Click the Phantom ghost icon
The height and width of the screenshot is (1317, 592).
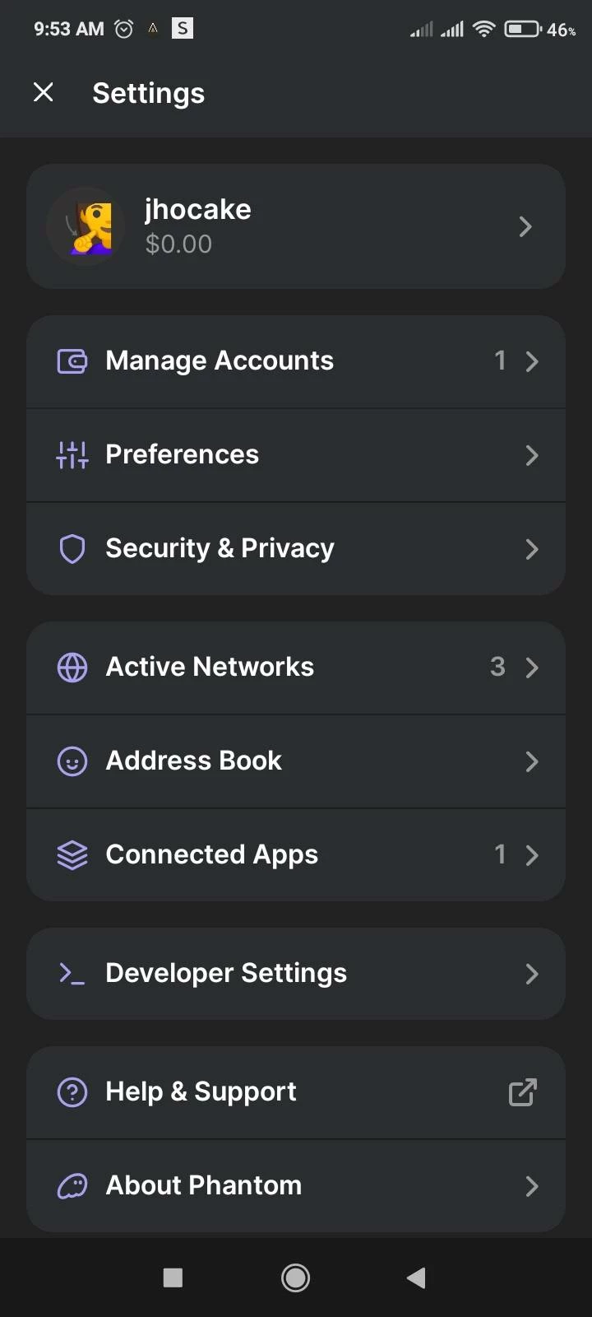(x=72, y=1186)
